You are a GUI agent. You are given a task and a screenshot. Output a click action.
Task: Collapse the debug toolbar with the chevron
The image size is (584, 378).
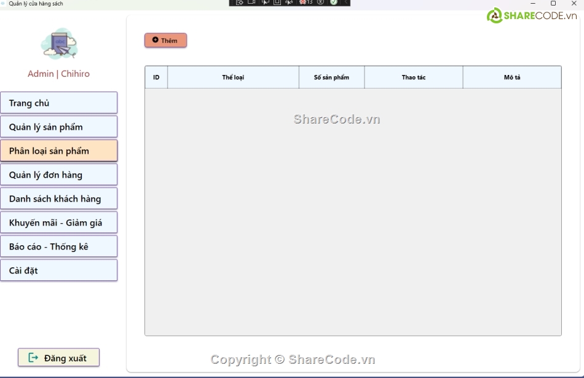click(345, 2)
